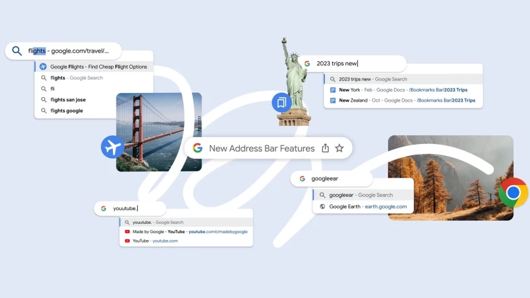Click the bookmark star icon in the central bar
This screenshot has width=530, height=298.
(339, 148)
